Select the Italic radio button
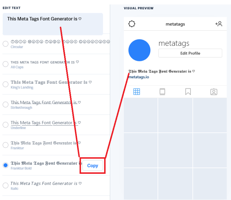231x200 pixels. (6, 185)
